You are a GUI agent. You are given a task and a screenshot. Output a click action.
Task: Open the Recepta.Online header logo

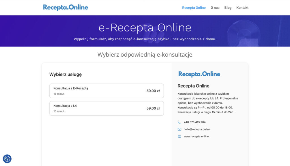65,8
